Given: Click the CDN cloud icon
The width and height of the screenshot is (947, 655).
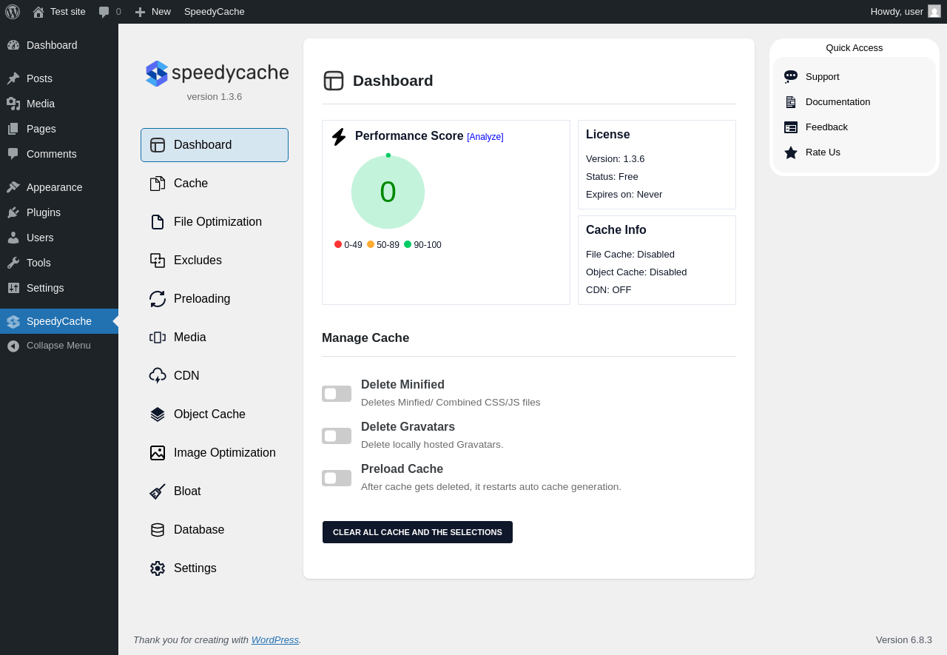Looking at the screenshot, I should tap(158, 376).
